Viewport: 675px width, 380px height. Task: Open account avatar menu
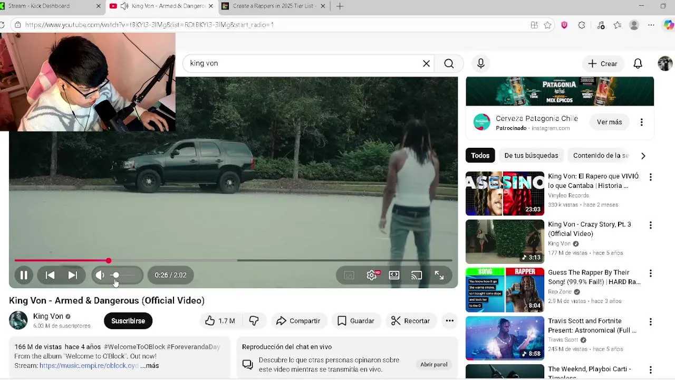[665, 63]
